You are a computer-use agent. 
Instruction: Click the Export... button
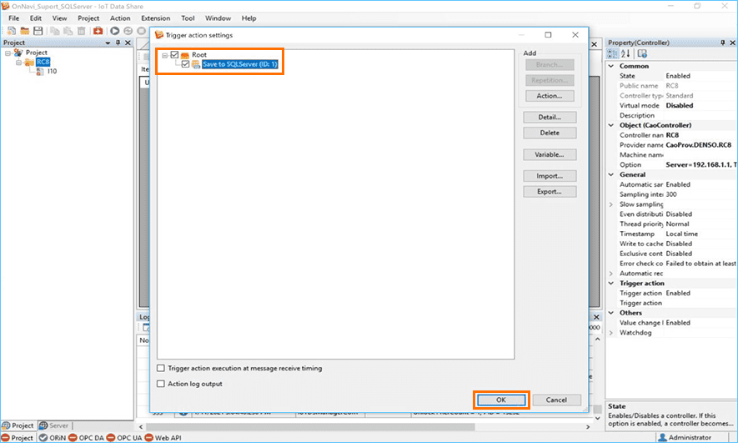pos(550,192)
